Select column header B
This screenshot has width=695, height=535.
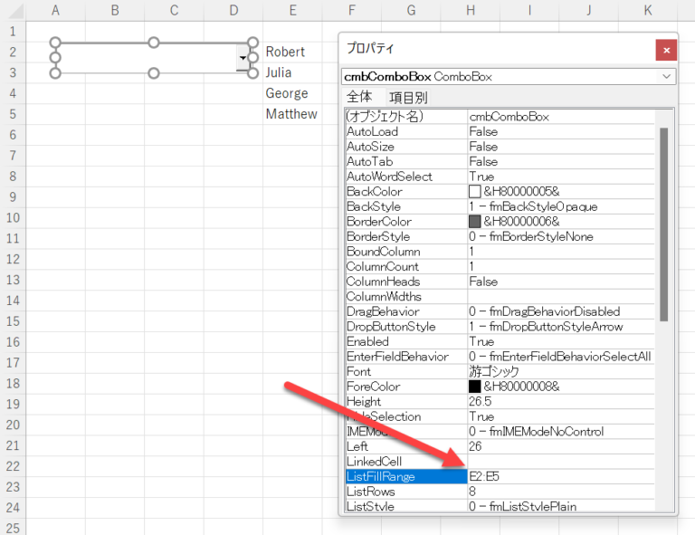pos(115,10)
